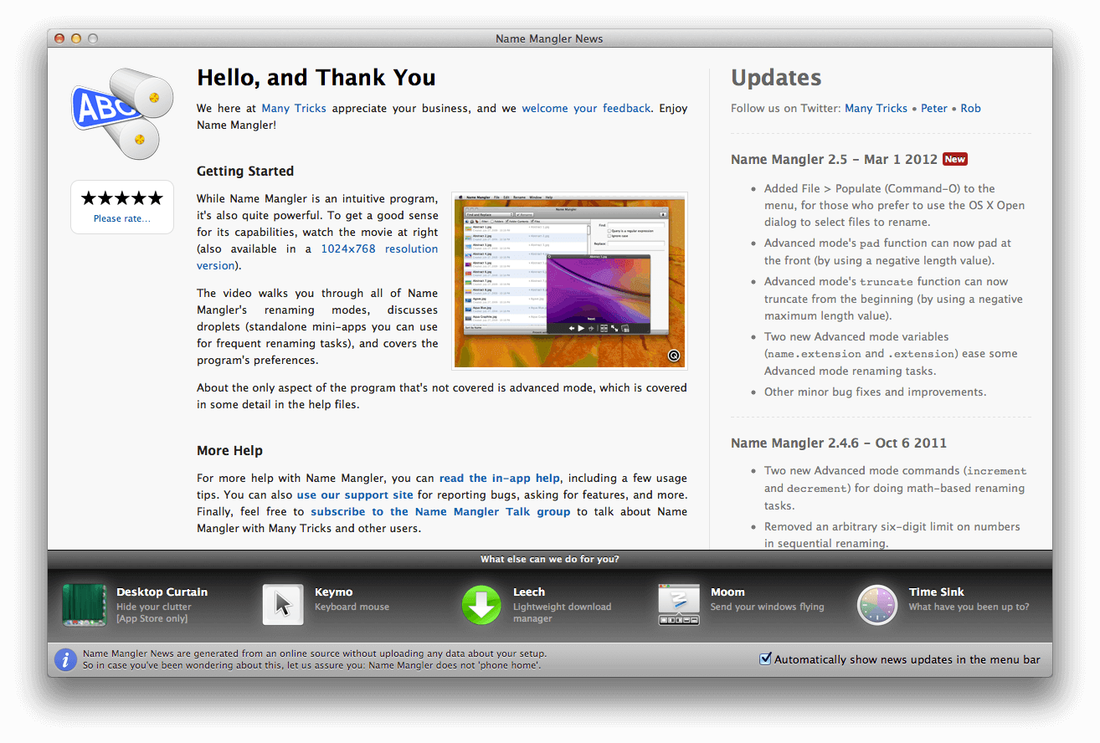Click the Hello, and Thank You heading

pos(316,78)
